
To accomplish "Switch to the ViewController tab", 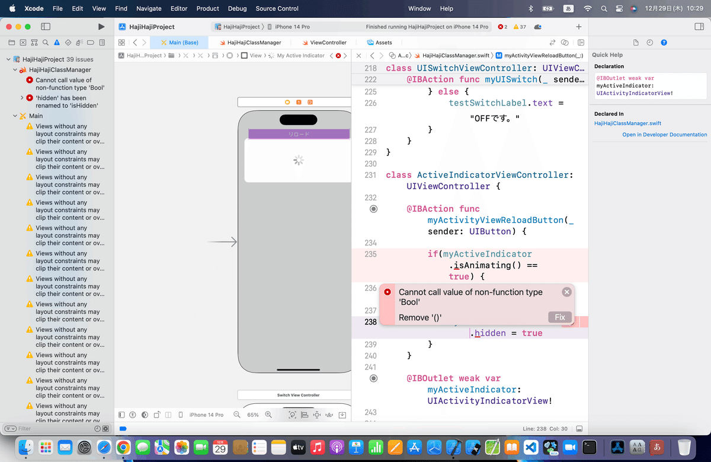I will click(324, 43).
